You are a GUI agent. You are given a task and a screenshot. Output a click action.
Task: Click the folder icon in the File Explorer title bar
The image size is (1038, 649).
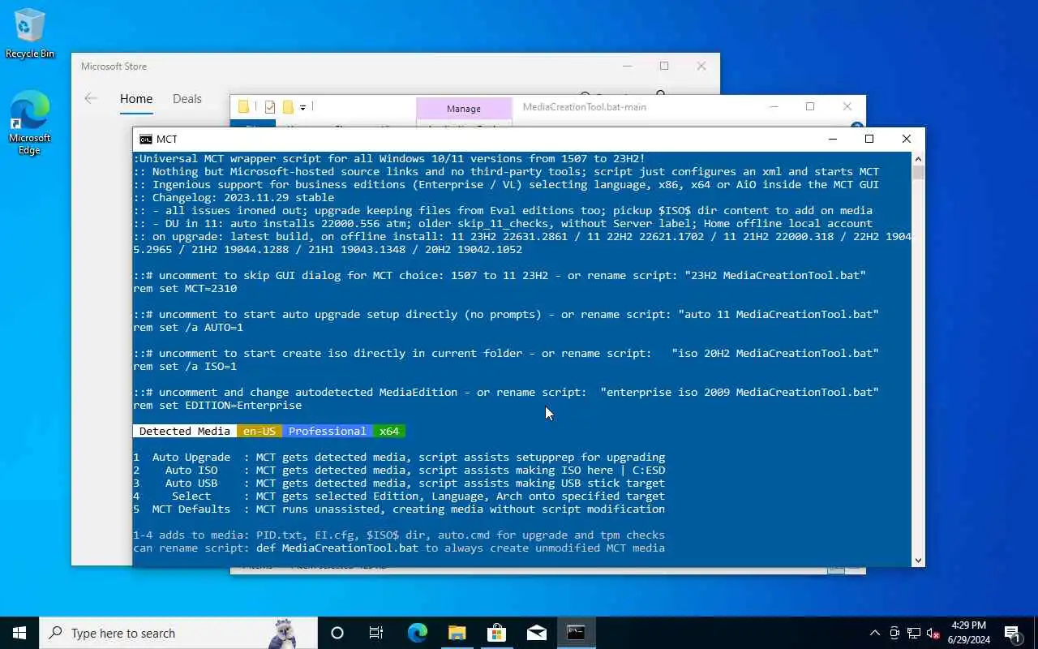[243, 107]
